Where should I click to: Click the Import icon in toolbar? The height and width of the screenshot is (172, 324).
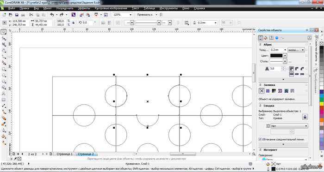pos(82,15)
